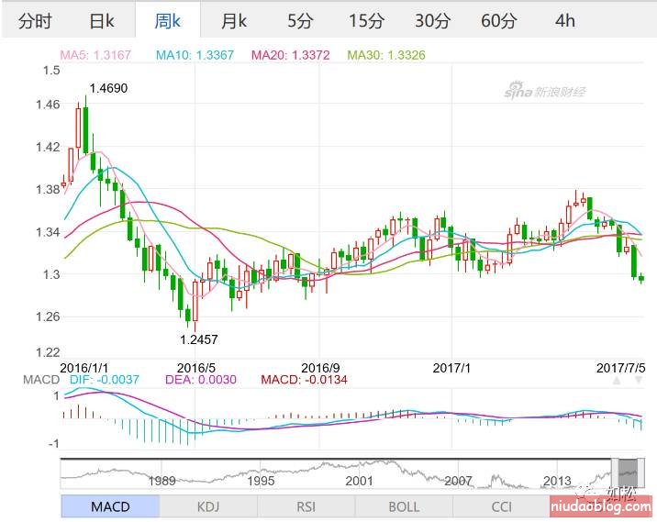The image size is (657, 522).
Task: Switch to the 月k monthly tab
Action: click(234, 20)
